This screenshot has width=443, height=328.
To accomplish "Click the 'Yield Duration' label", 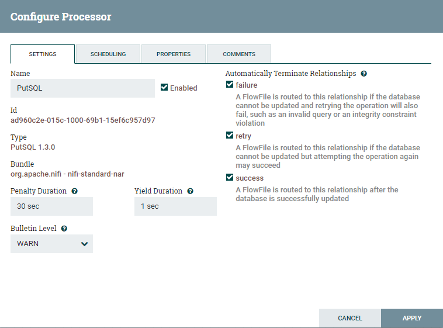I will [158, 191].
